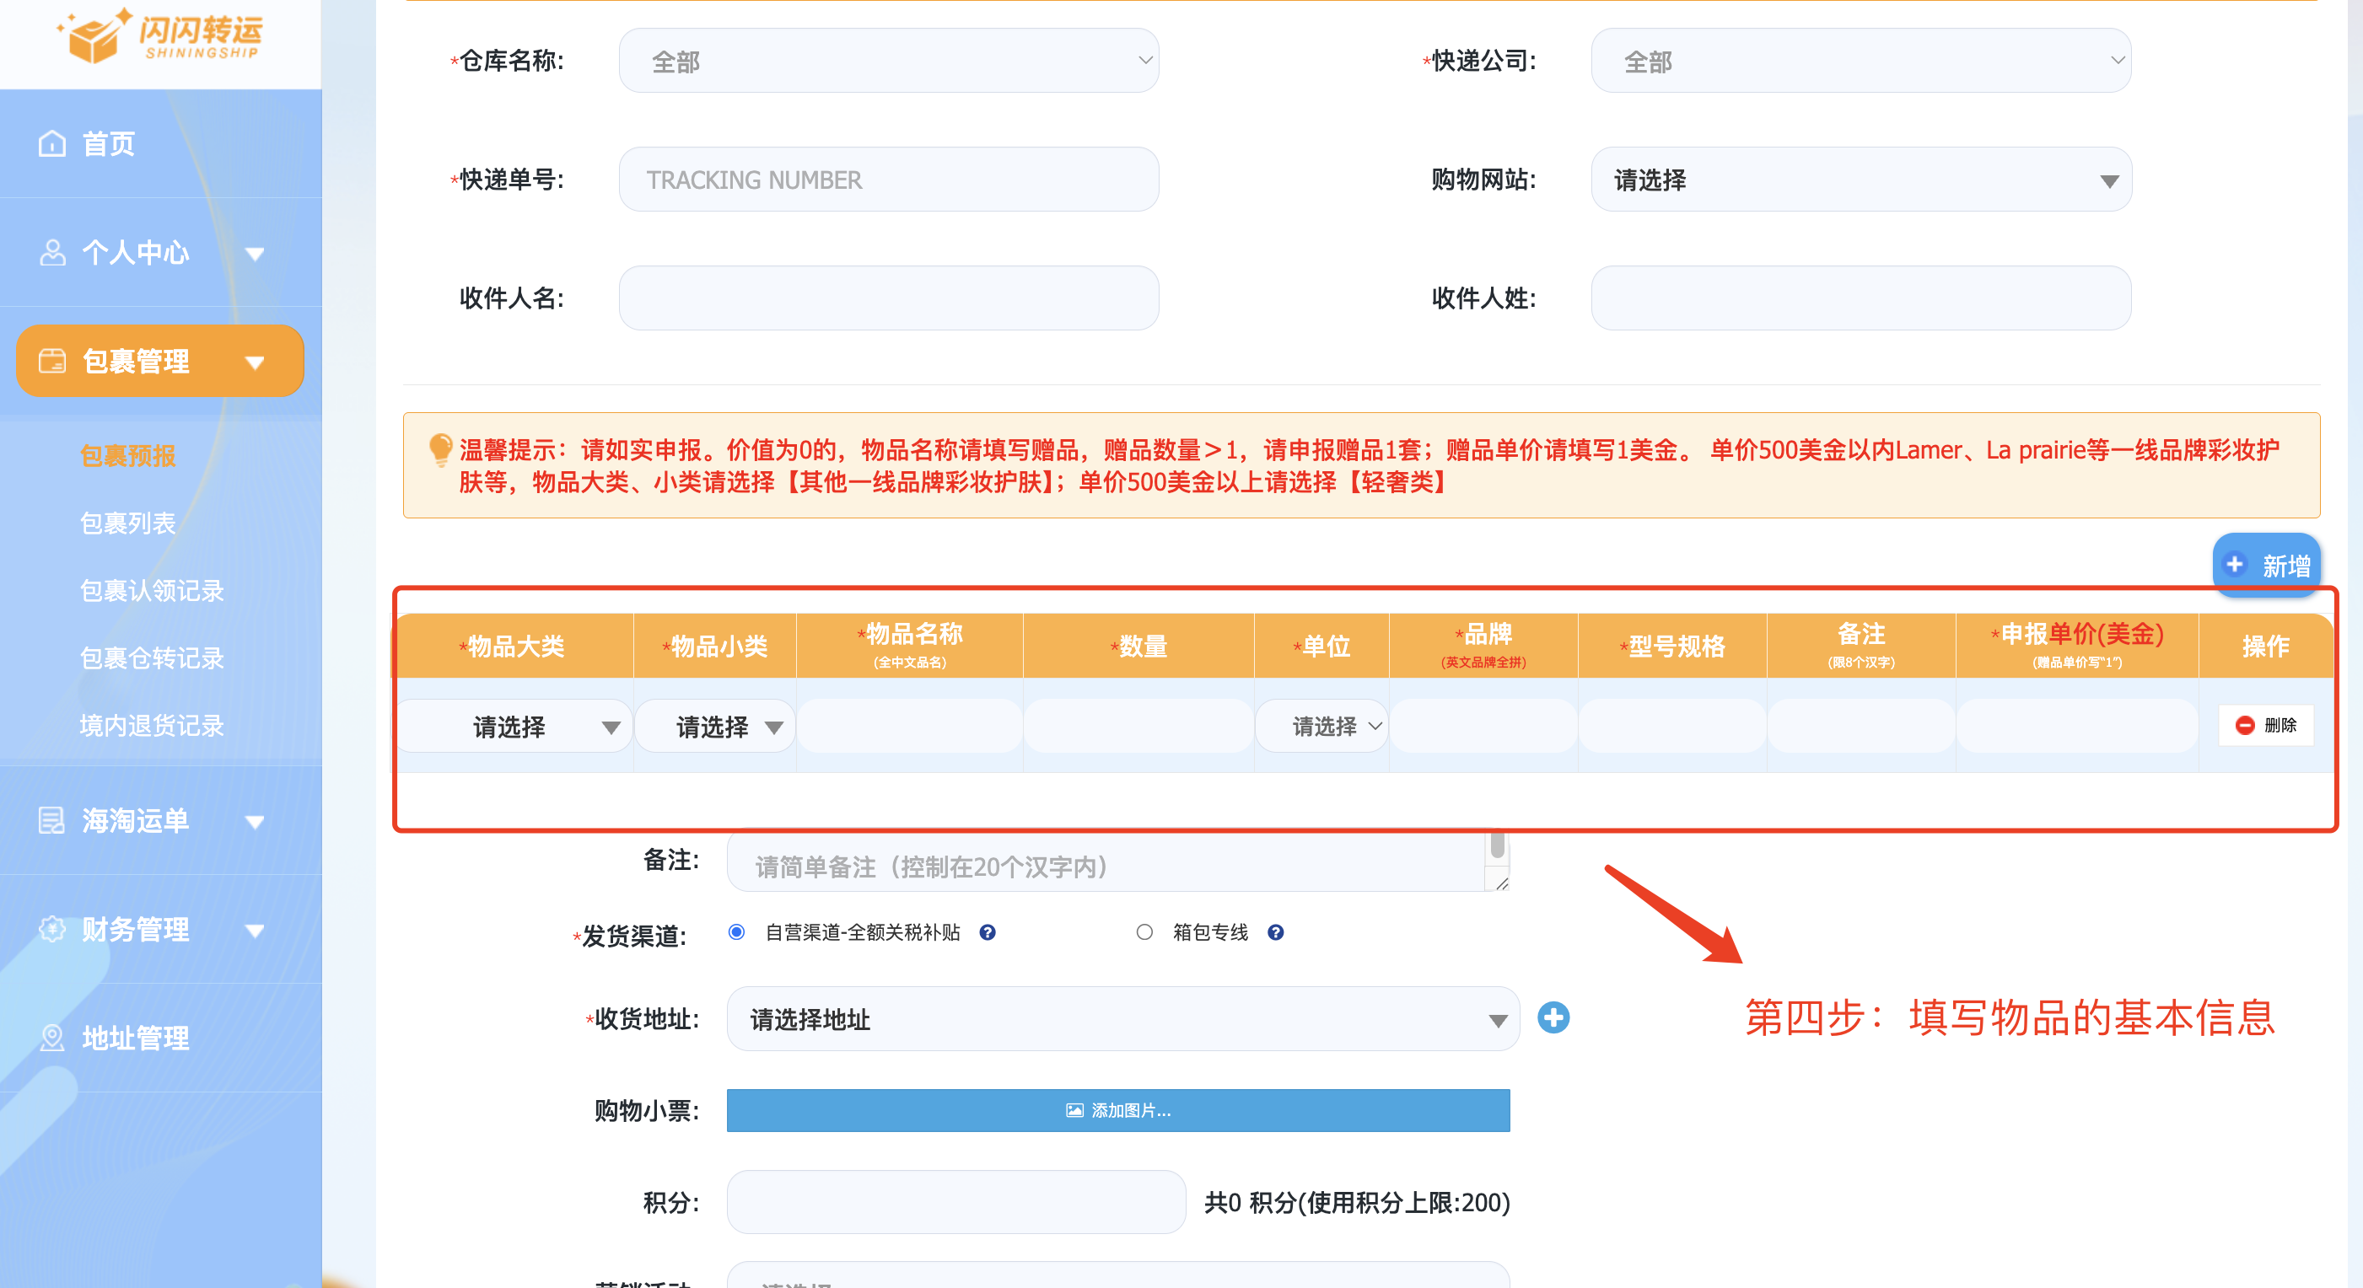
Task: Click the 删除 button in item row
Action: click(x=2265, y=725)
